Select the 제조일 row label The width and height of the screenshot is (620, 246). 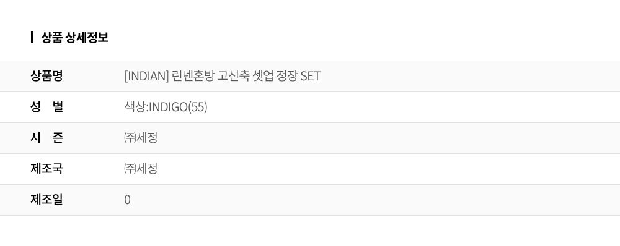click(46, 200)
